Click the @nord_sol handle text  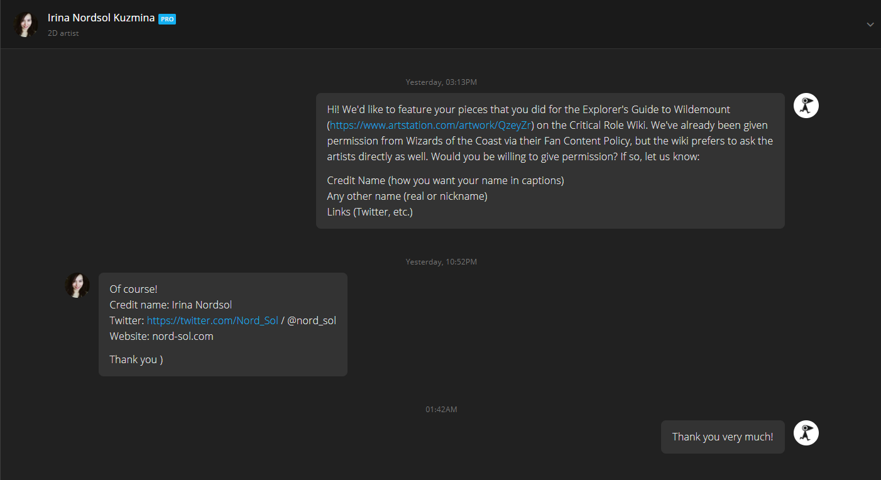click(x=312, y=320)
